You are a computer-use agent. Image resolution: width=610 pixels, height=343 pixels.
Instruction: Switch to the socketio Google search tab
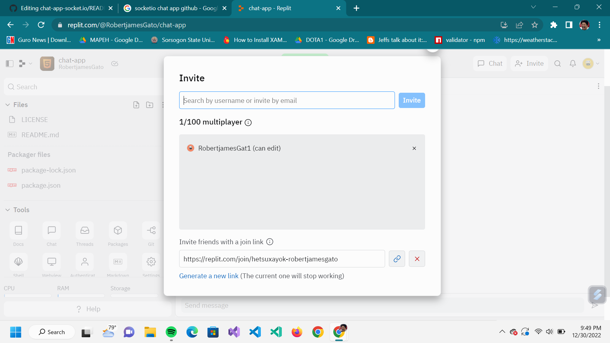(175, 8)
